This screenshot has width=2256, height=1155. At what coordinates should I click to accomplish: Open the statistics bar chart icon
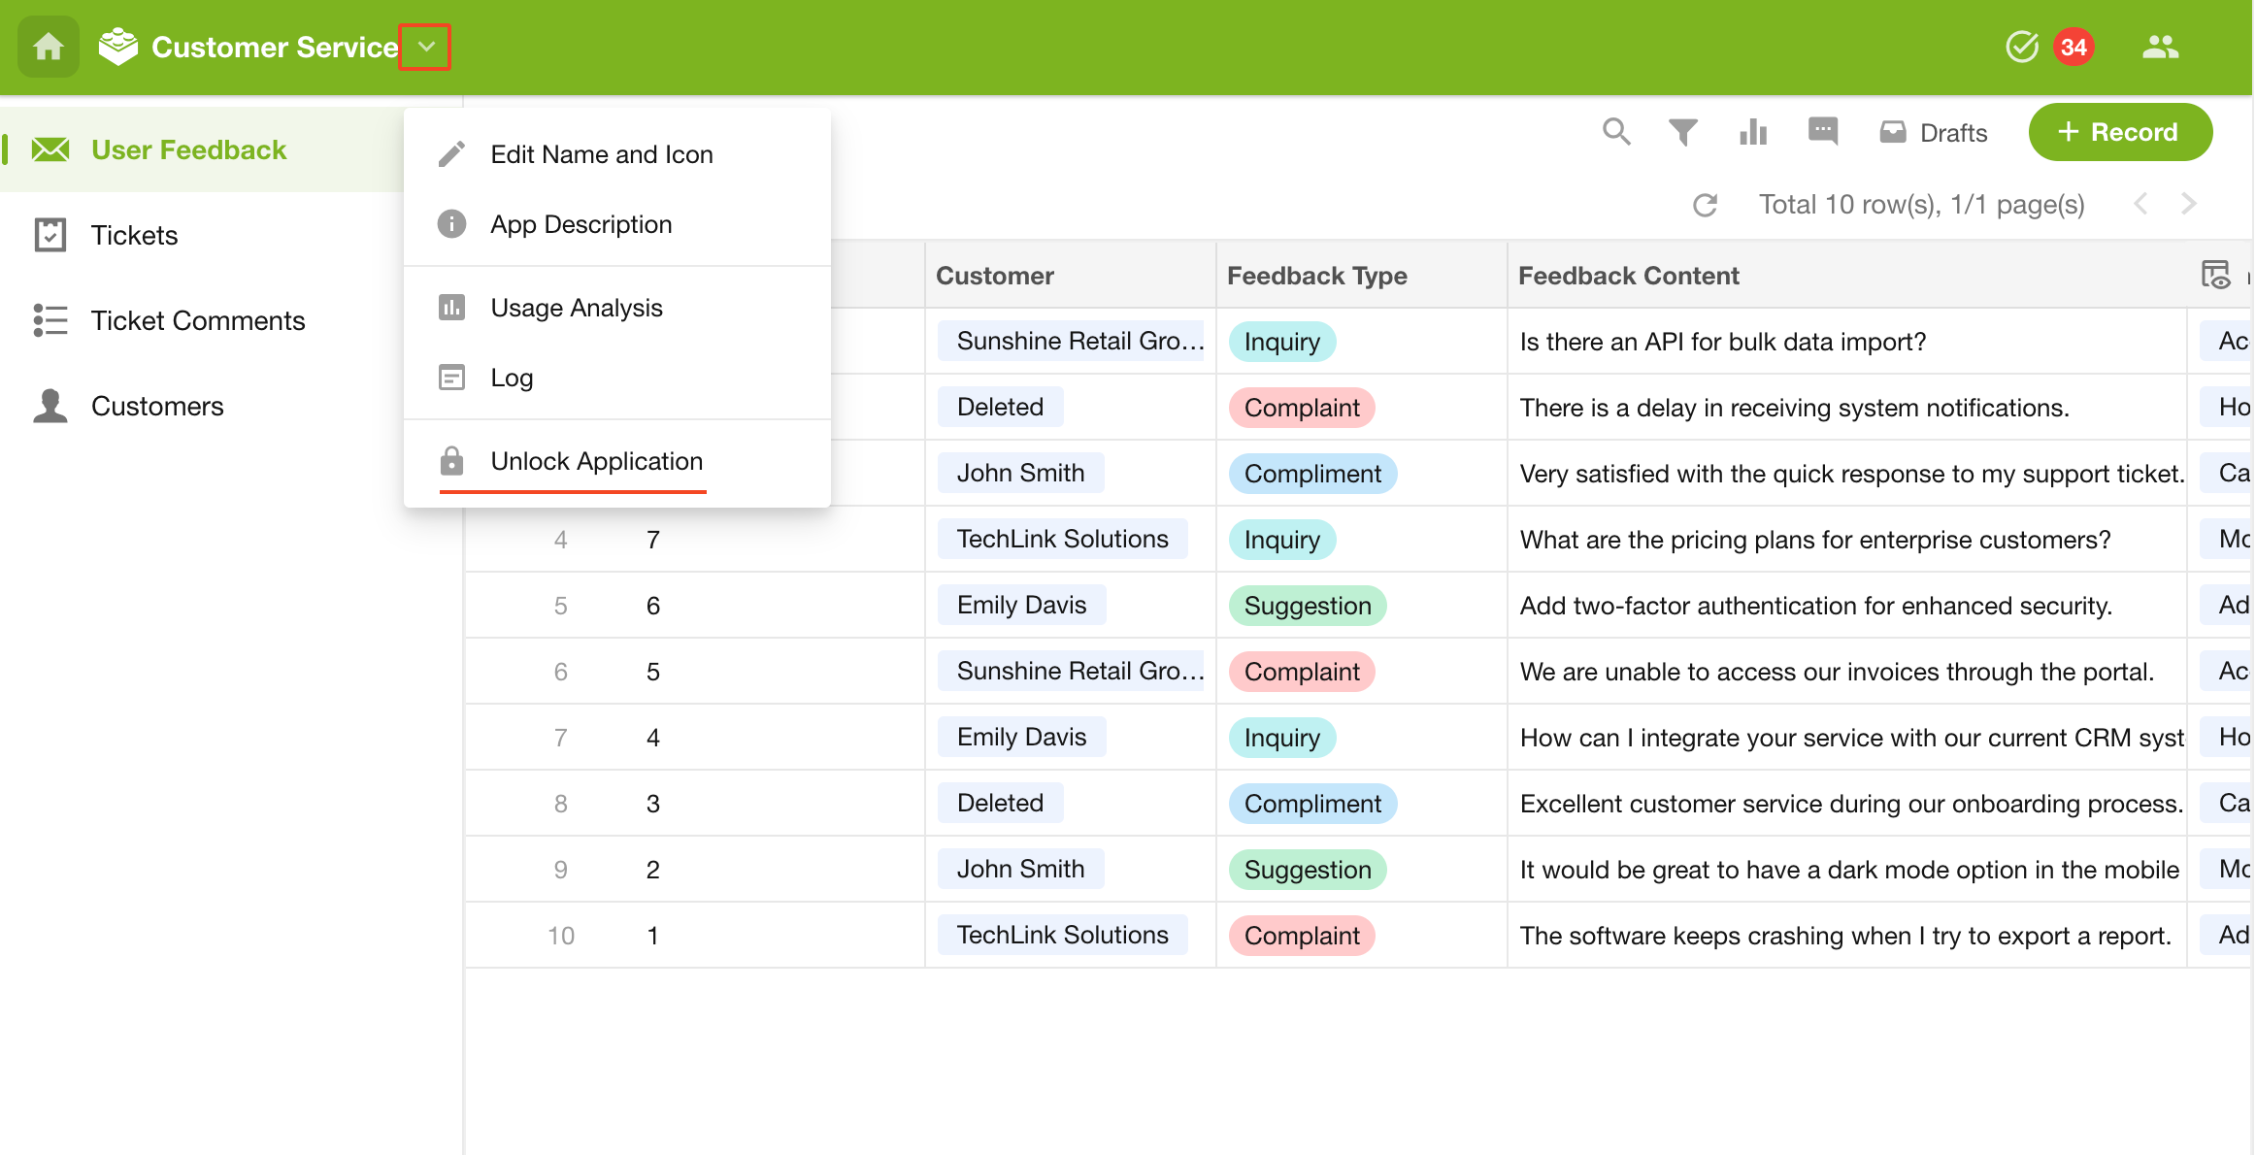click(x=1753, y=131)
